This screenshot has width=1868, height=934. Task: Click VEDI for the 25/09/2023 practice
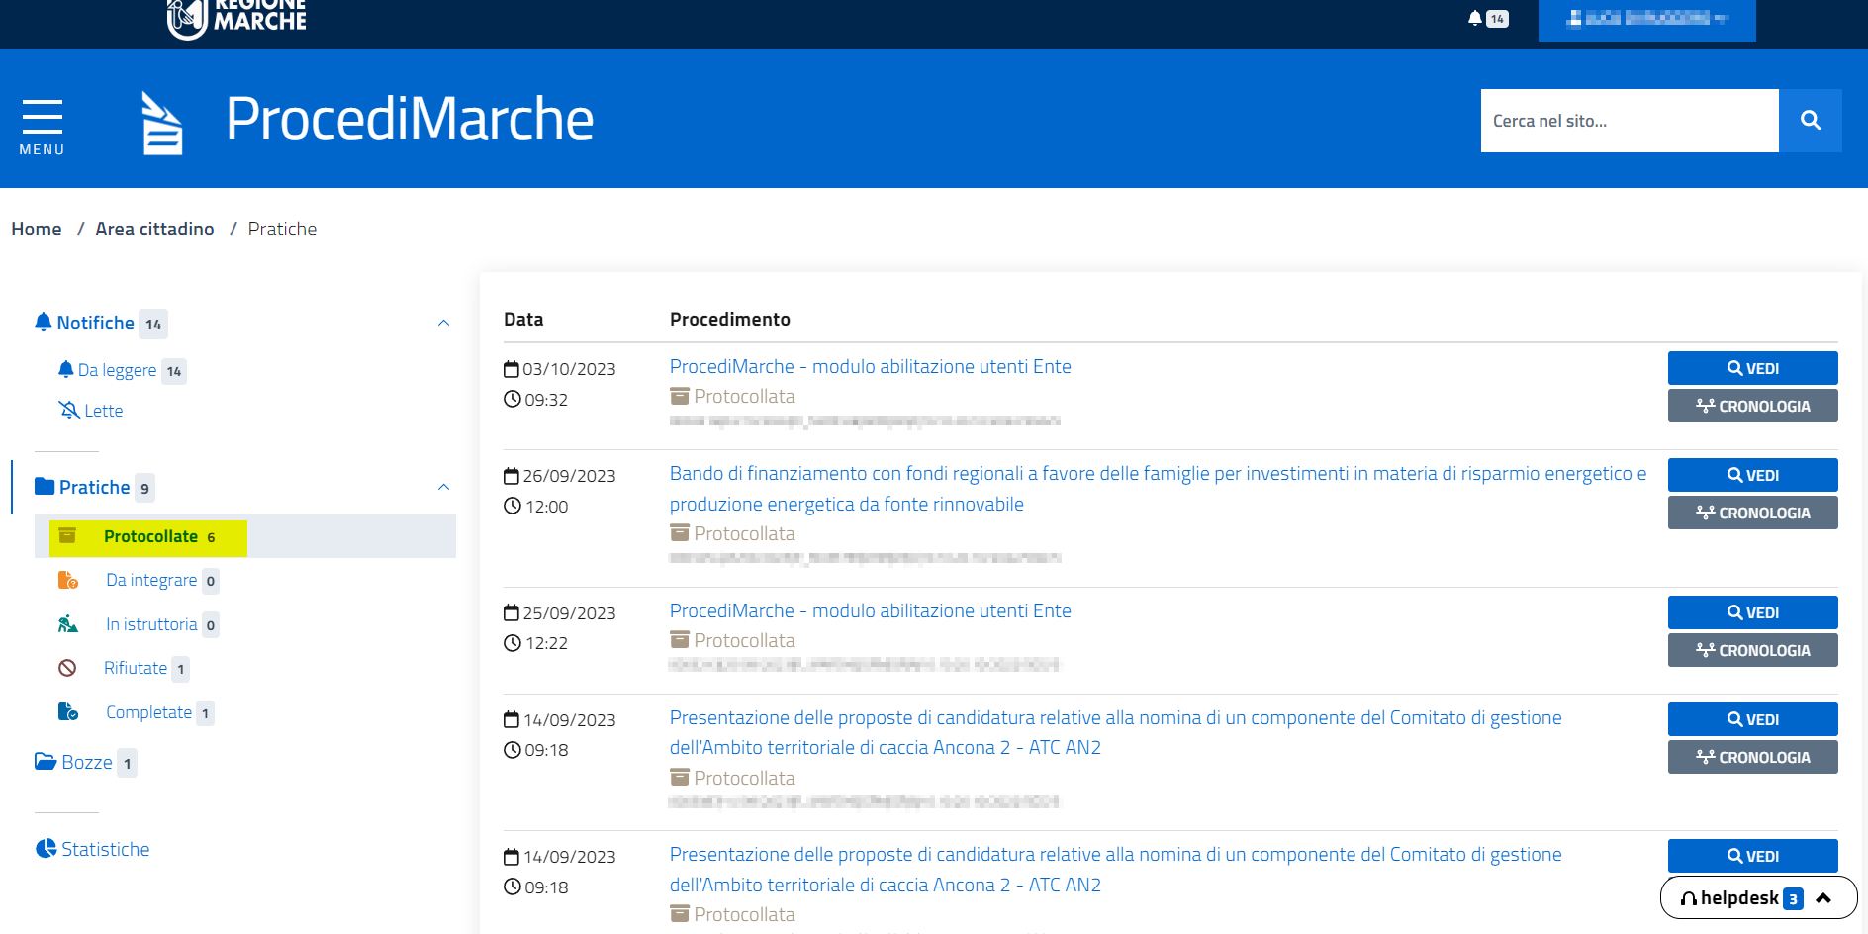point(1753,612)
